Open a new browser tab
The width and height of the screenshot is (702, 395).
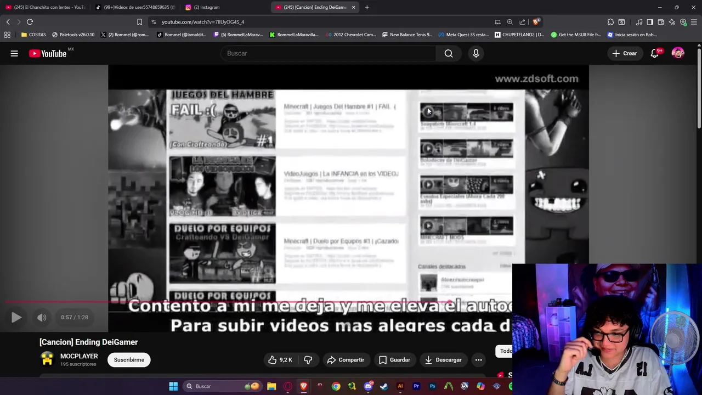pyautogui.click(x=367, y=7)
